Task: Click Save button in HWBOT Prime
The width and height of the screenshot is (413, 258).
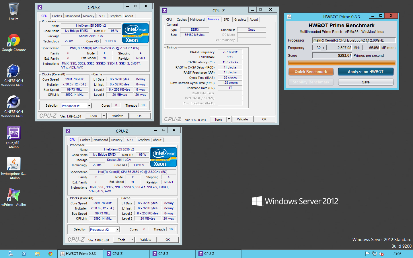Action: coord(366,82)
